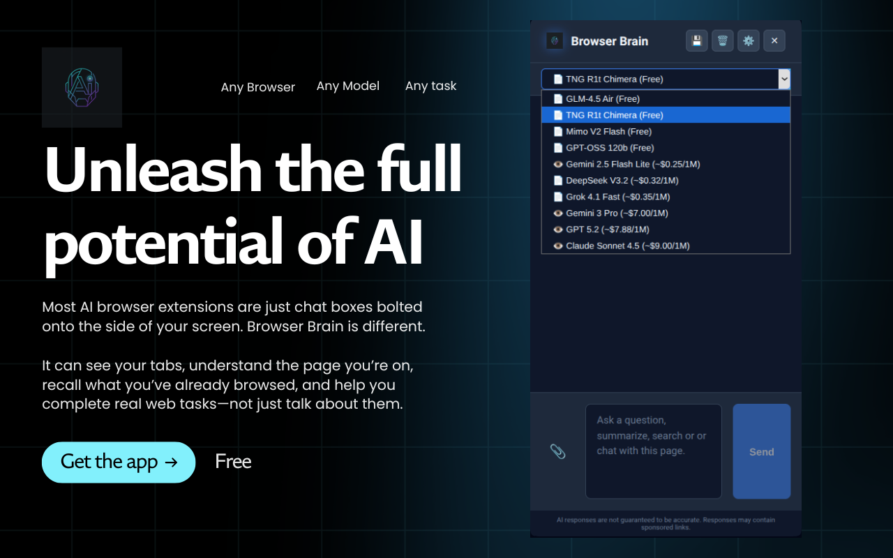Viewport: 893px width, 558px height.
Task: Choose highlighted TNG R1t Chimera option in list
Action: click(666, 115)
